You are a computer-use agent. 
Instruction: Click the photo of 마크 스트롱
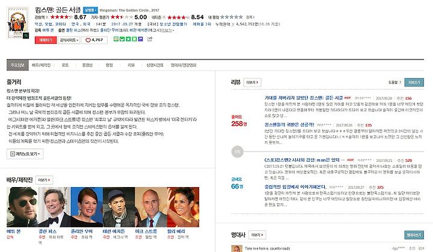pyautogui.click(x=151, y=207)
